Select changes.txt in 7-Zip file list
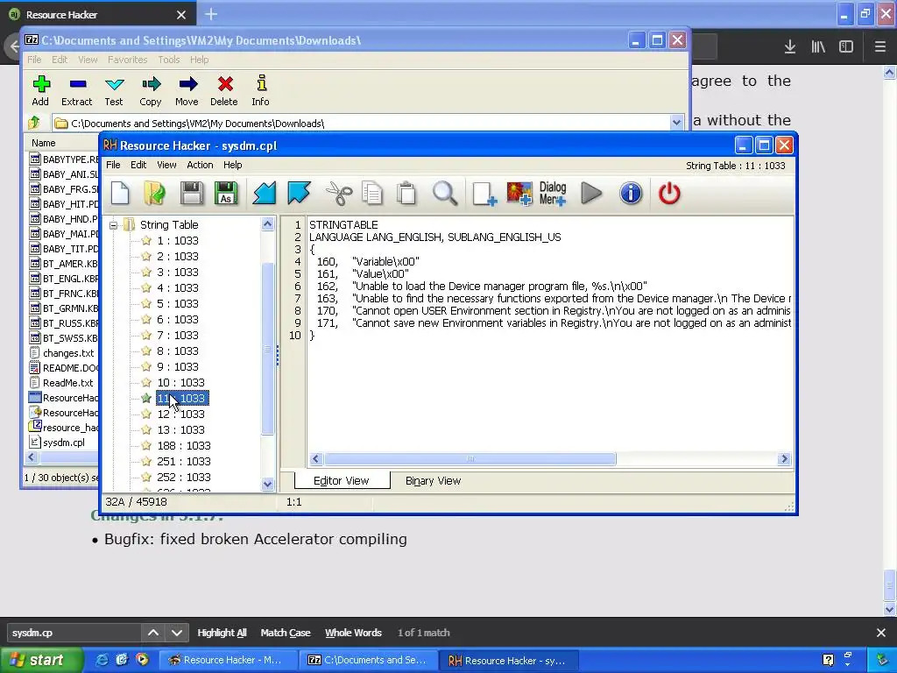 pos(68,353)
